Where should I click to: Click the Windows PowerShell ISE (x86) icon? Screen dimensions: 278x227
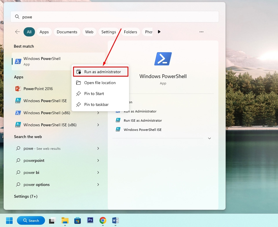pos(18,125)
